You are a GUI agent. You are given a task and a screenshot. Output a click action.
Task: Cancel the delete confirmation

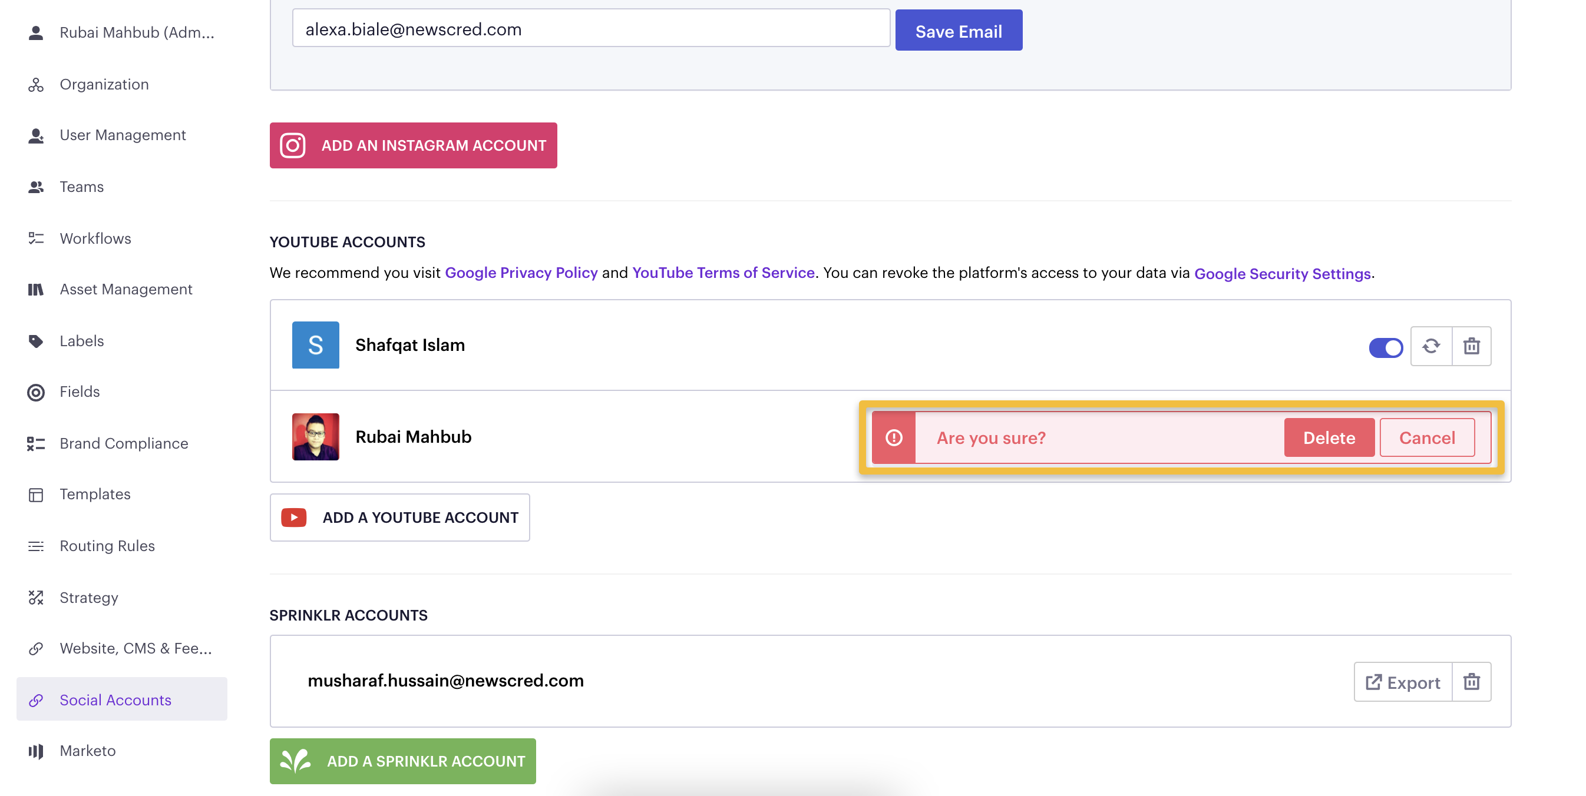(1427, 438)
